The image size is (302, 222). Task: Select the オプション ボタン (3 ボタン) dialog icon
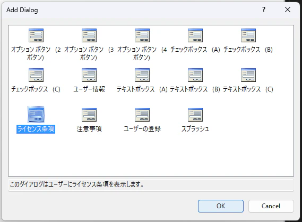[89, 35]
